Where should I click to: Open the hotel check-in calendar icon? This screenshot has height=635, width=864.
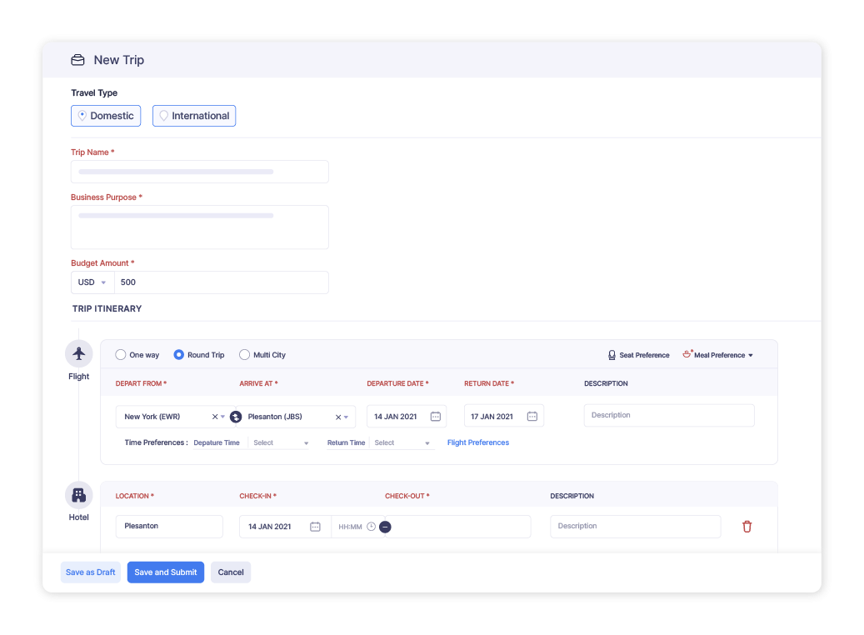315,526
